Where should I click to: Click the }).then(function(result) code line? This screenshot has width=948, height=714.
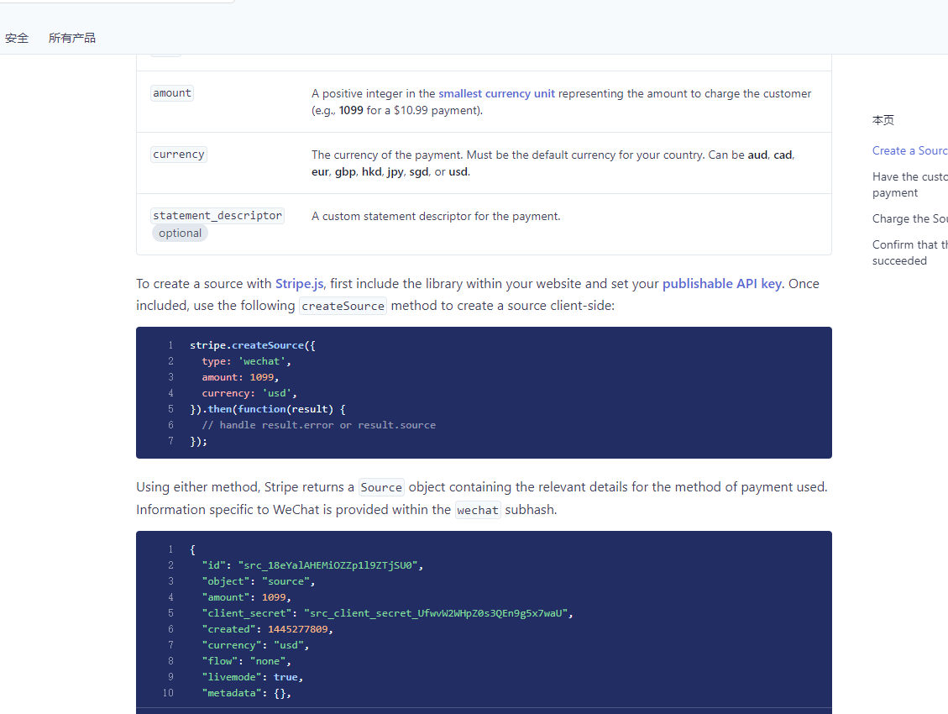coord(268,409)
